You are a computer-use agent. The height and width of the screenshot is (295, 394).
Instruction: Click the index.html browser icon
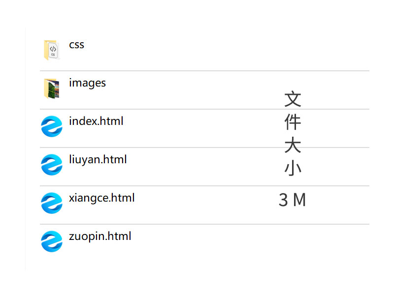(51, 126)
